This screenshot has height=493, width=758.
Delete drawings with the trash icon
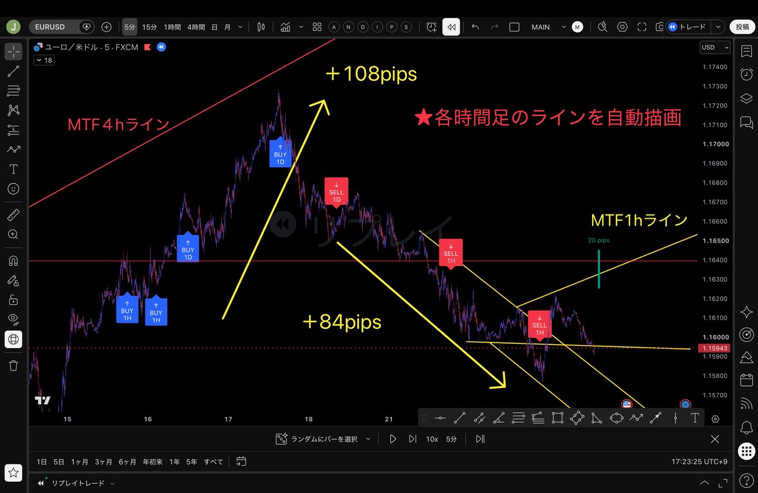point(13,366)
